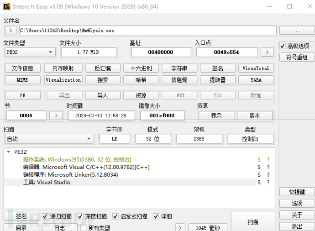Open the 哈希 hash window

141,80
